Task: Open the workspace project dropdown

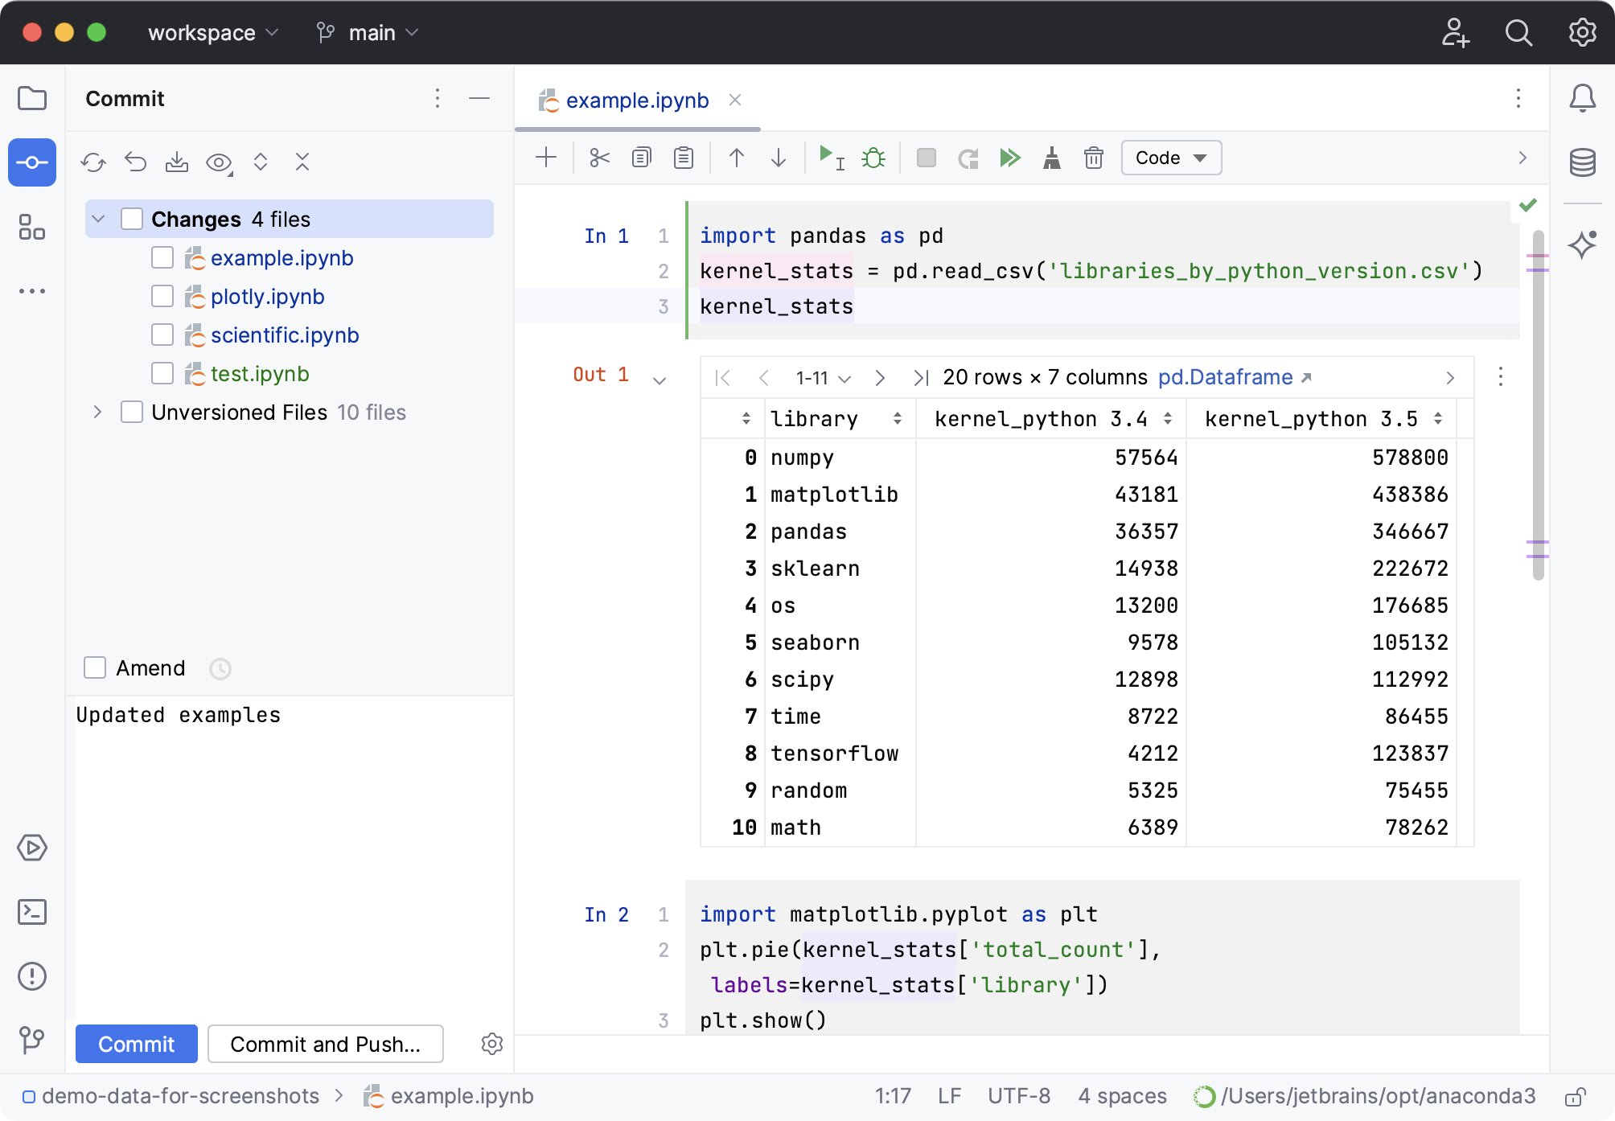Action: point(213,33)
